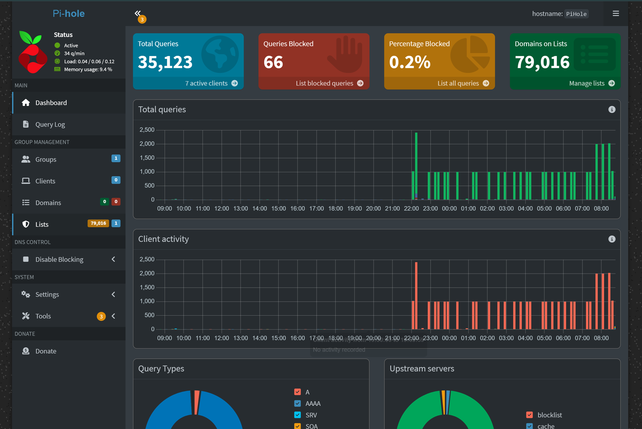Open the Domains menu item
The image size is (642, 429).
click(69, 203)
